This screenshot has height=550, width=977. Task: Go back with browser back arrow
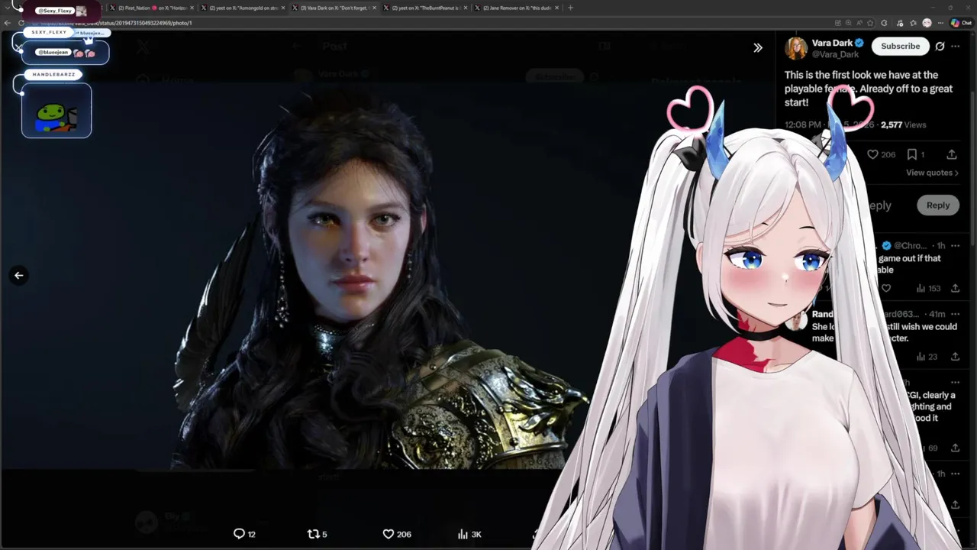pyautogui.click(x=8, y=23)
